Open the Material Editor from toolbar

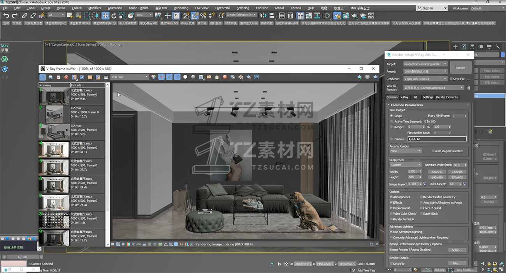(x=327, y=16)
